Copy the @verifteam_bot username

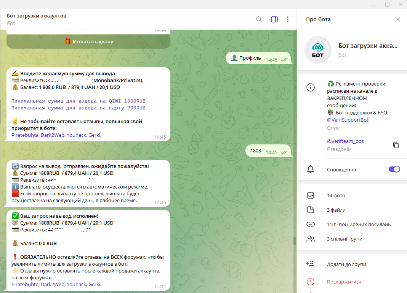396,145
